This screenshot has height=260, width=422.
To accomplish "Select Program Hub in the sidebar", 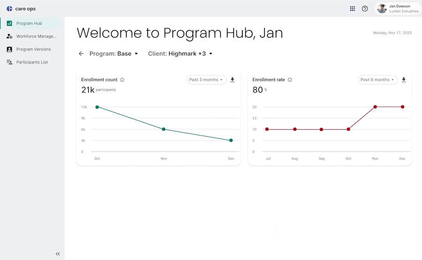I will pyautogui.click(x=29, y=23).
